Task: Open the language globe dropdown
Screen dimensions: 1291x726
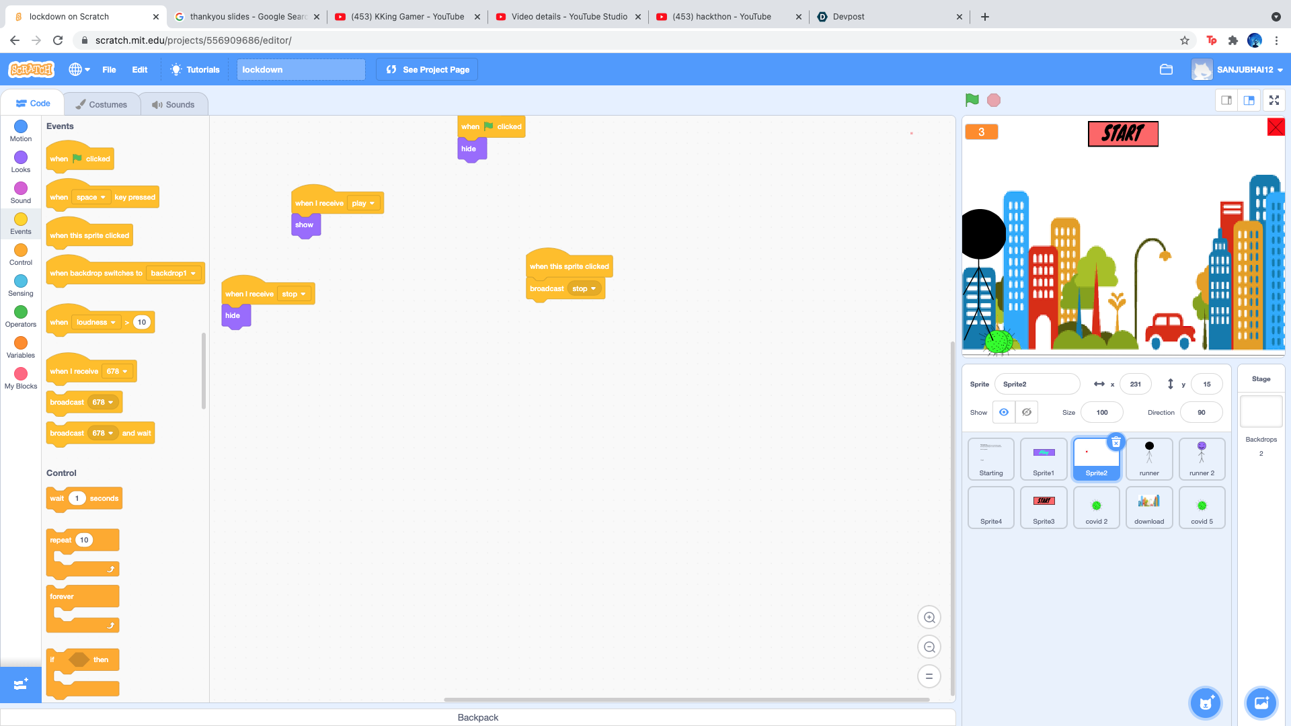Action: click(x=79, y=69)
